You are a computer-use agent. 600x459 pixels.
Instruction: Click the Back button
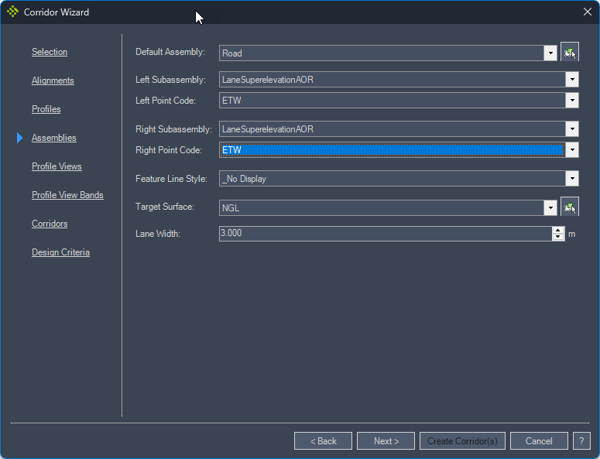[323, 441]
